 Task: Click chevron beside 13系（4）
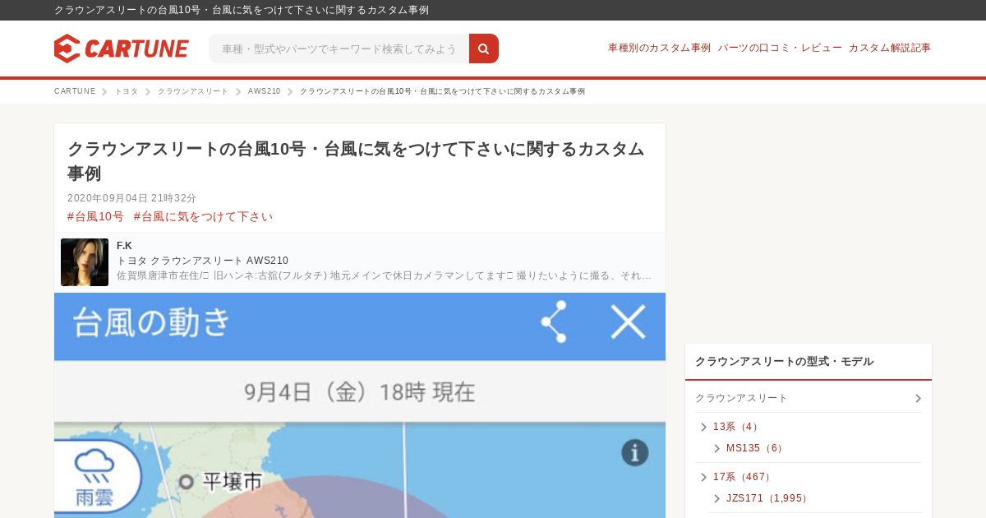(x=703, y=427)
